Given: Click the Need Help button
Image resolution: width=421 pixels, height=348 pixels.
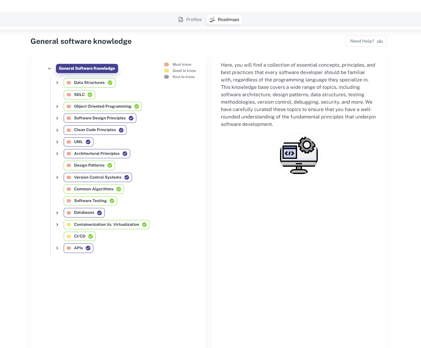Looking at the screenshot, I should click(x=366, y=41).
